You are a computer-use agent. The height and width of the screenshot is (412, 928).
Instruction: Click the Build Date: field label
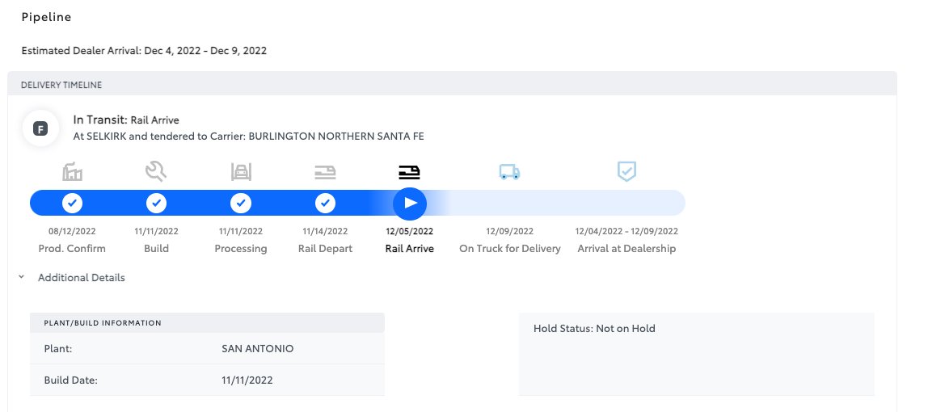(x=70, y=380)
